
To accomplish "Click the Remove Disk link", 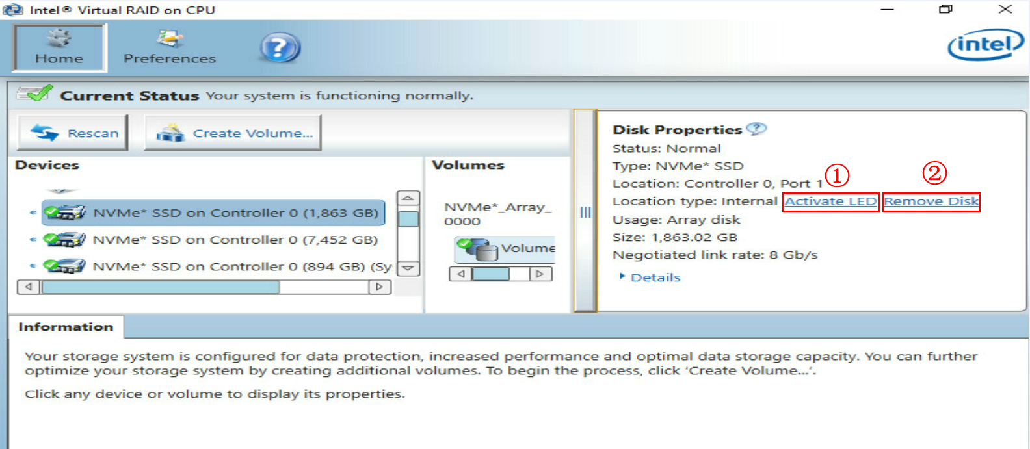I will click(x=931, y=201).
